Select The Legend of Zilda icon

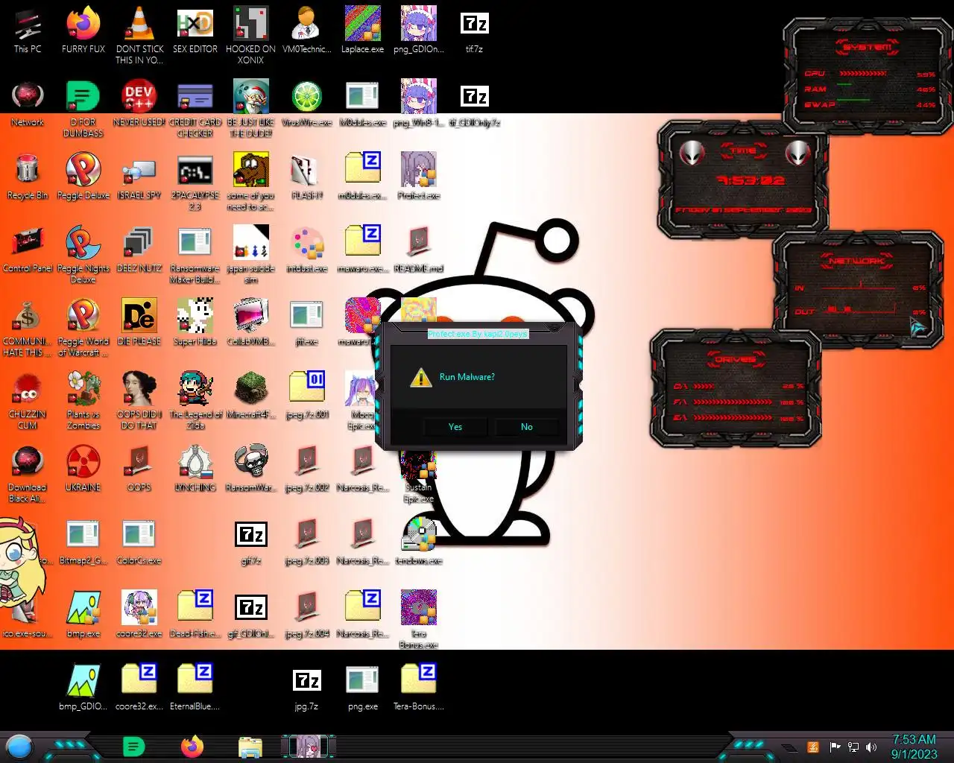coord(195,401)
